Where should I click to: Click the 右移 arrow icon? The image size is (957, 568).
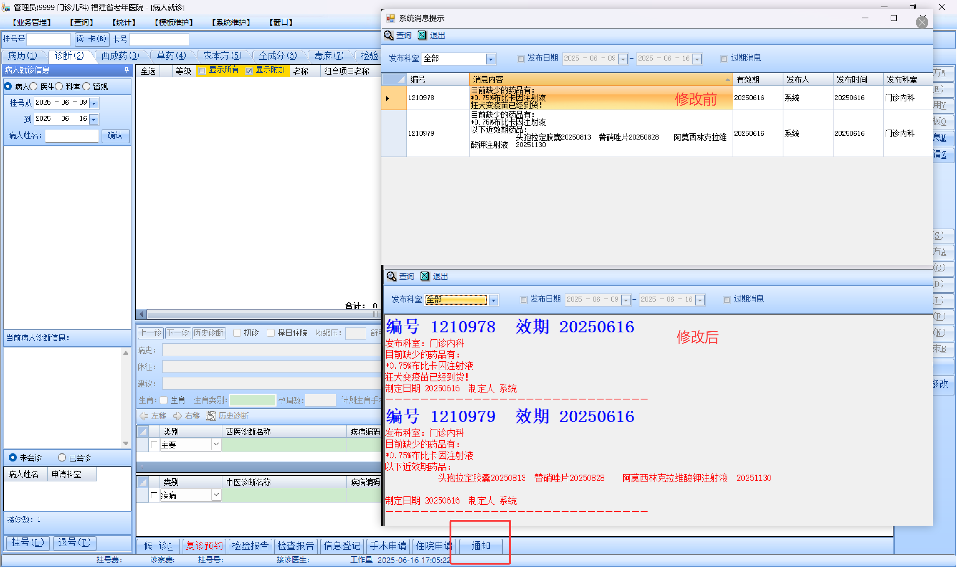177,416
